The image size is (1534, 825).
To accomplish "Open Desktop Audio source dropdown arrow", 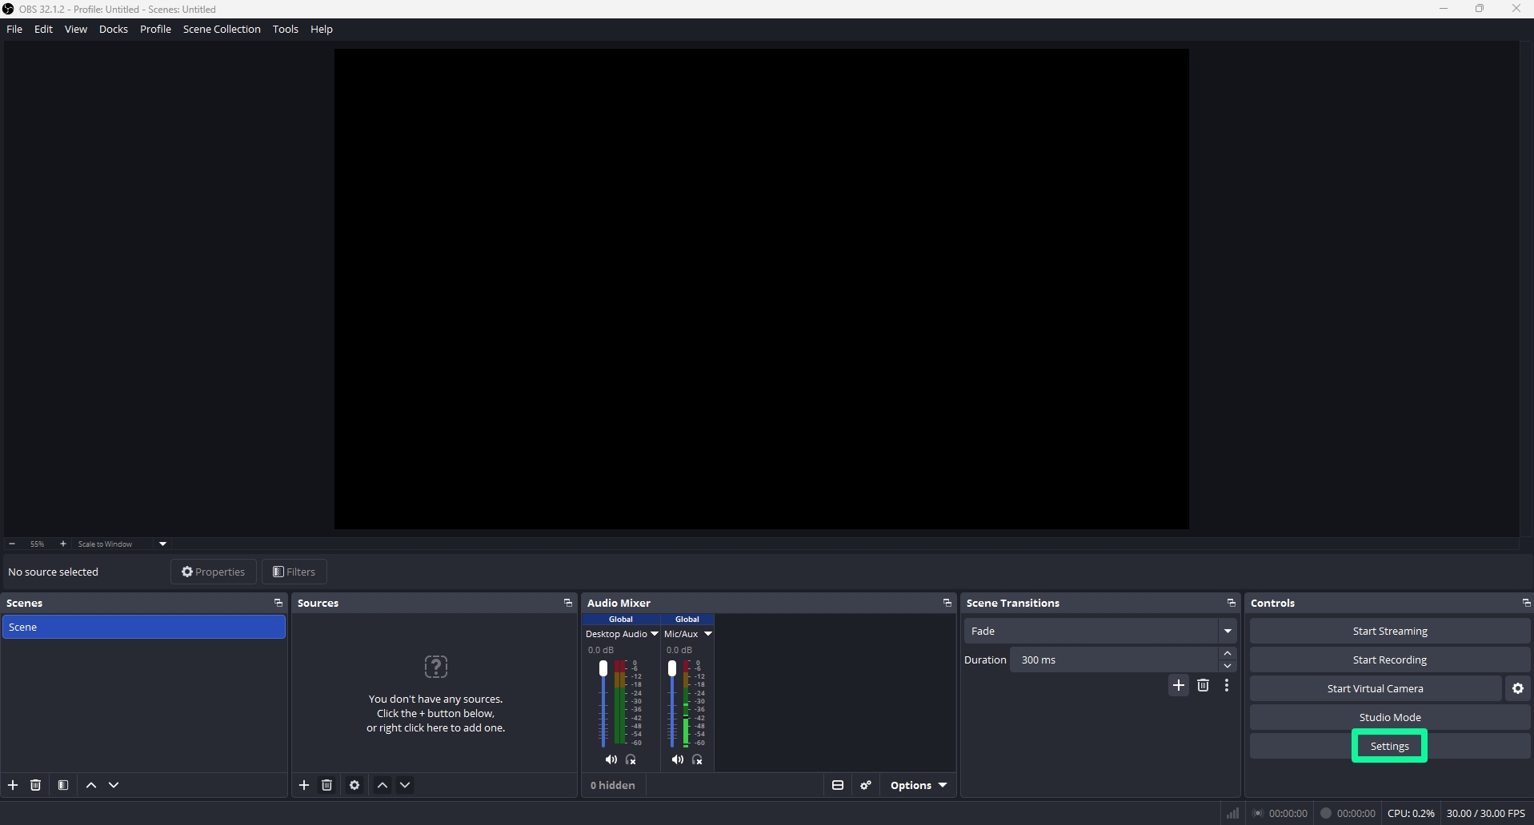I will pyautogui.click(x=655, y=634).
